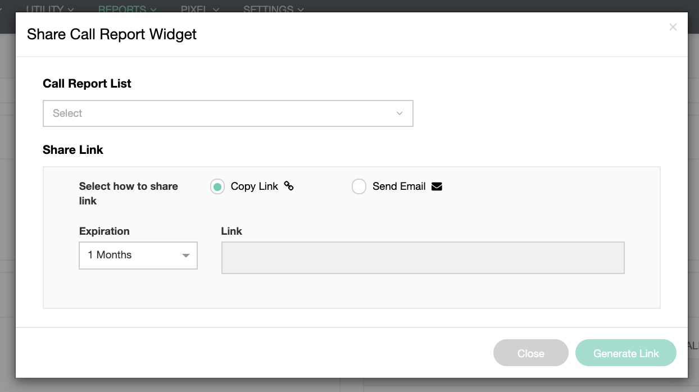Click the Copy Link label text
The width and height of the screenshot is (699, 392).
point(254,186)
